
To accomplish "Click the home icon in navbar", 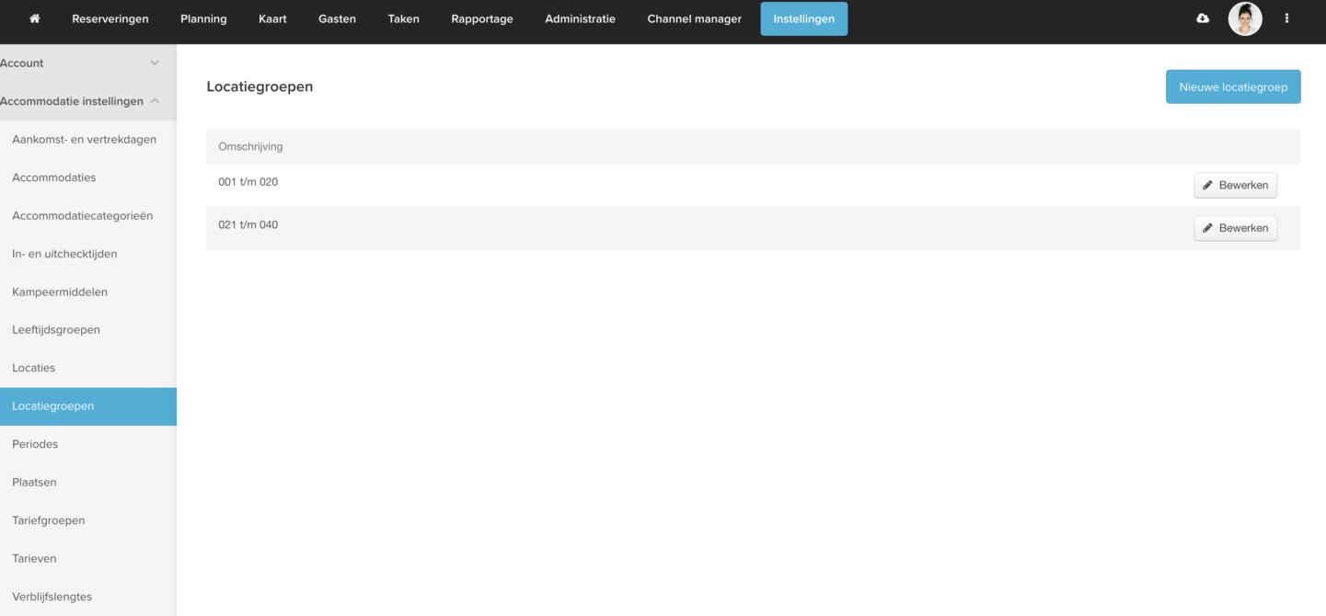I will click(35, 19).
